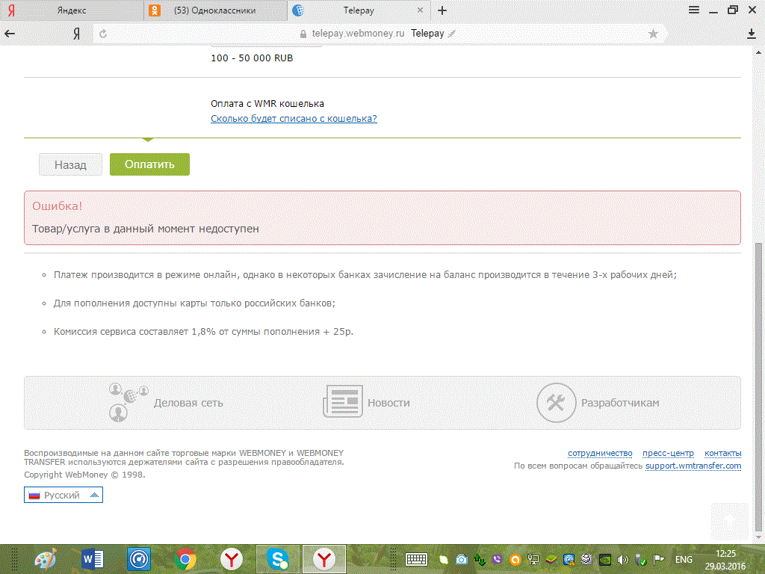765x574 pixels.
Task: Click the telepay.webmoney.ru address field
Action: tap(378, 34)
